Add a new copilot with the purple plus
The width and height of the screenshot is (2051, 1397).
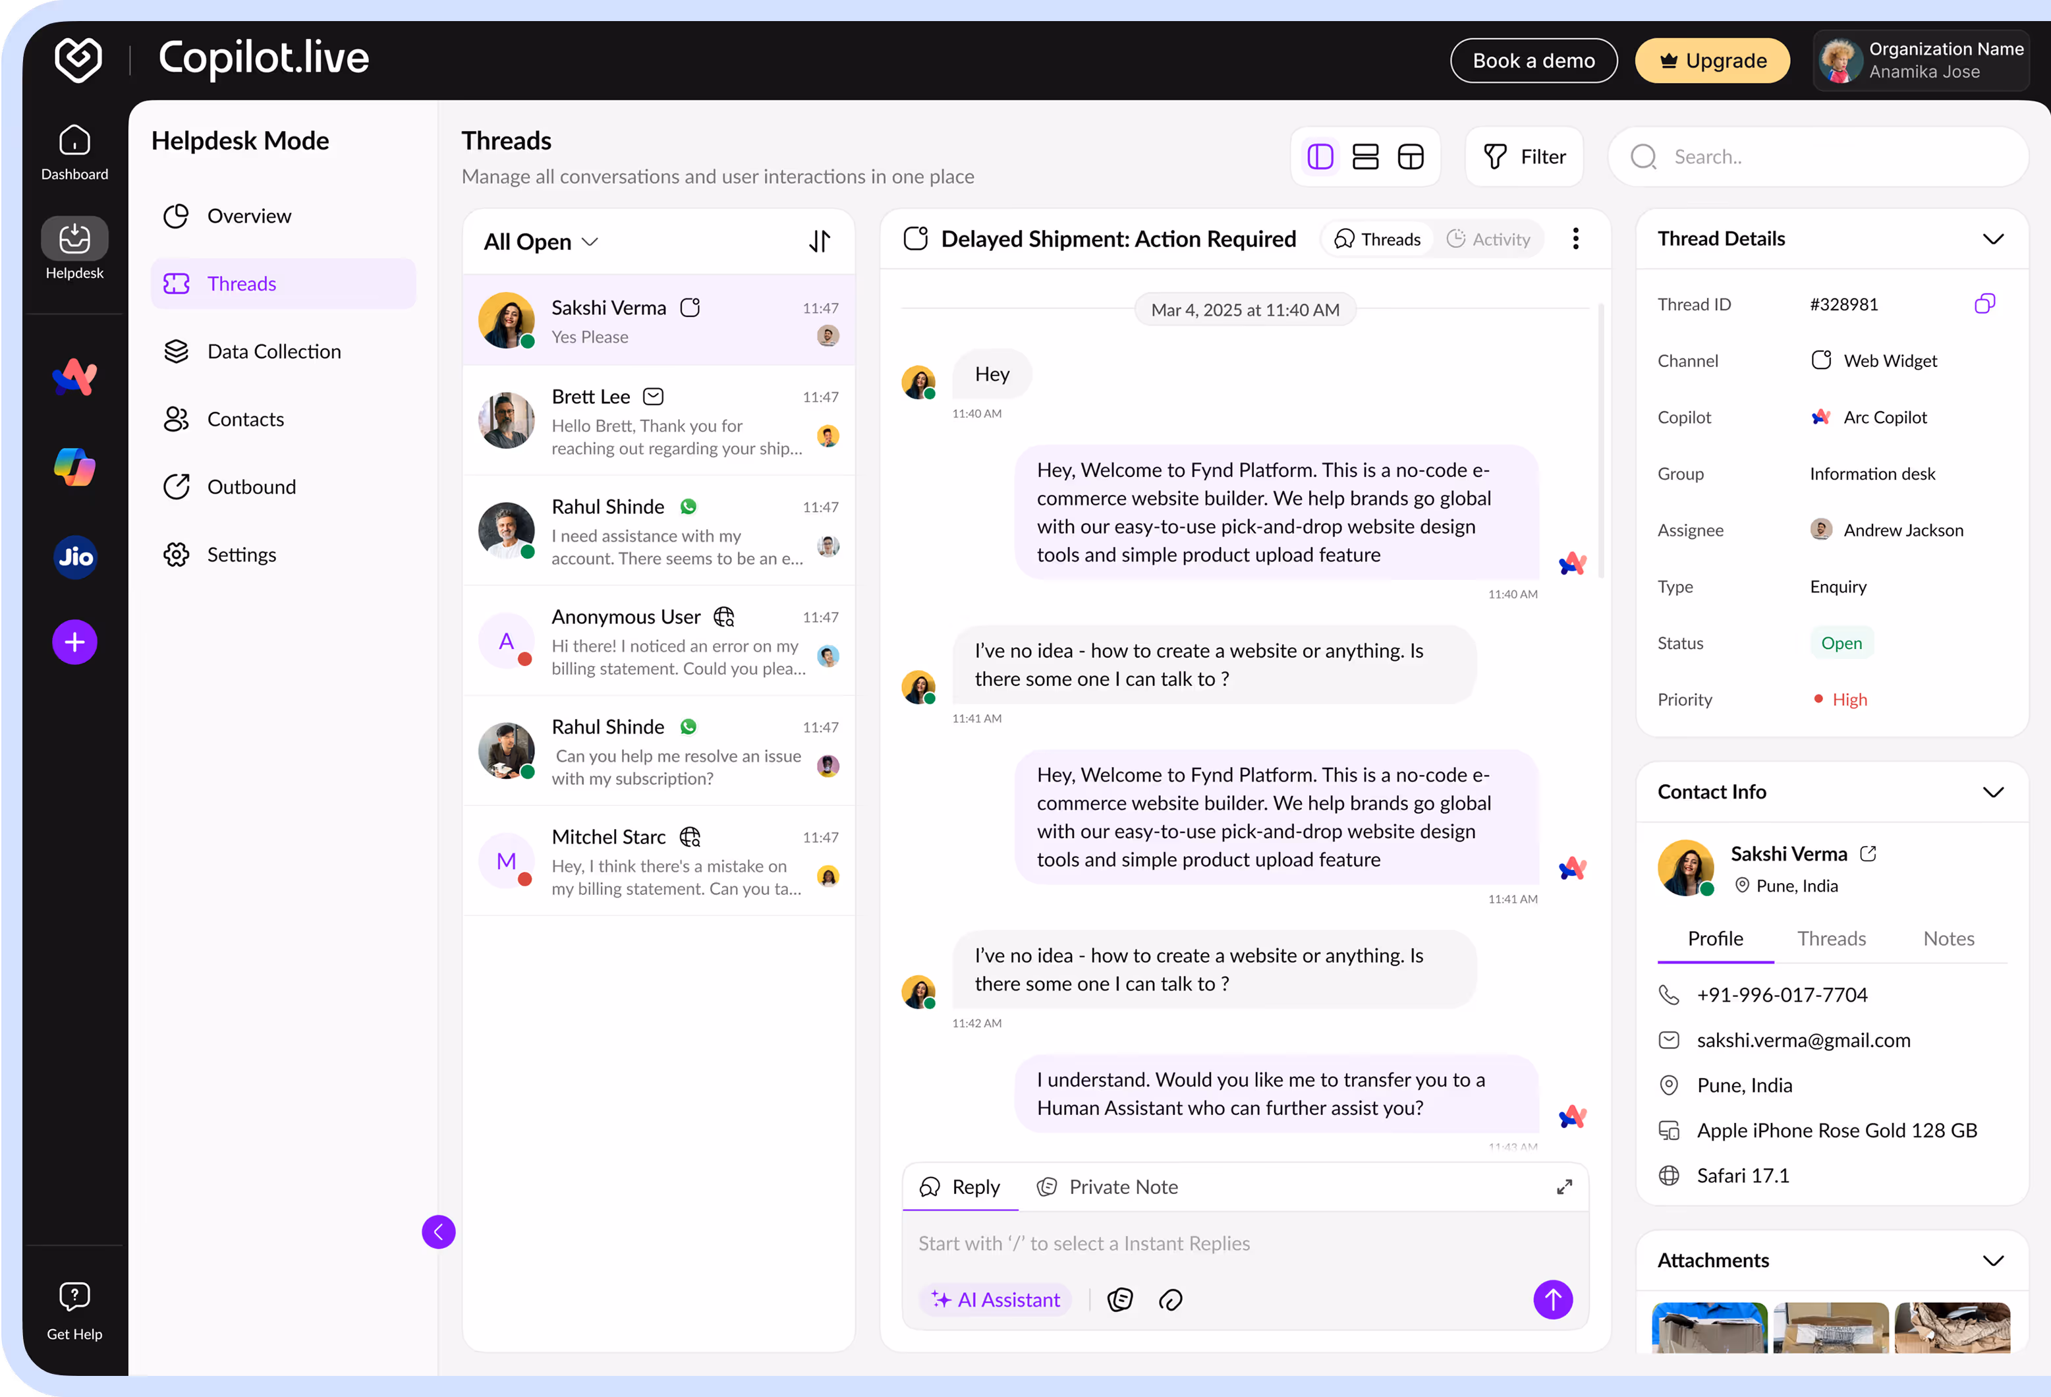point(74,642)
